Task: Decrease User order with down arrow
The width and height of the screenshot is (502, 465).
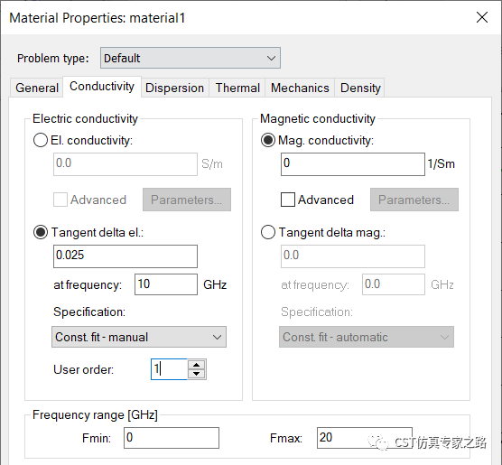Action: (196, 374)
